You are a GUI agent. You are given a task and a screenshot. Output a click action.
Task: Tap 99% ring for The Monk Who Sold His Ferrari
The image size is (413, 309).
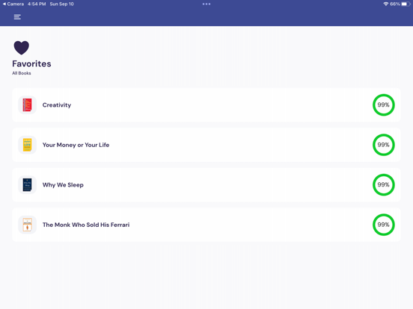(384, 225)
